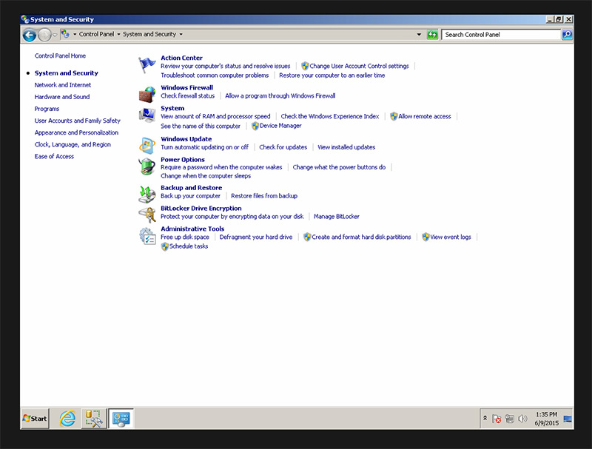This screenshot has width=592, height=449.
Task: Open Ease of Access category
Action: tap(54, 157)
